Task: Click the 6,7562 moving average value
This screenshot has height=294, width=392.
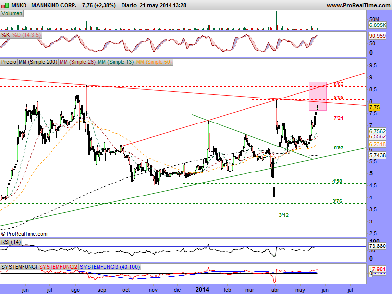Action: (x=377, y=131)
